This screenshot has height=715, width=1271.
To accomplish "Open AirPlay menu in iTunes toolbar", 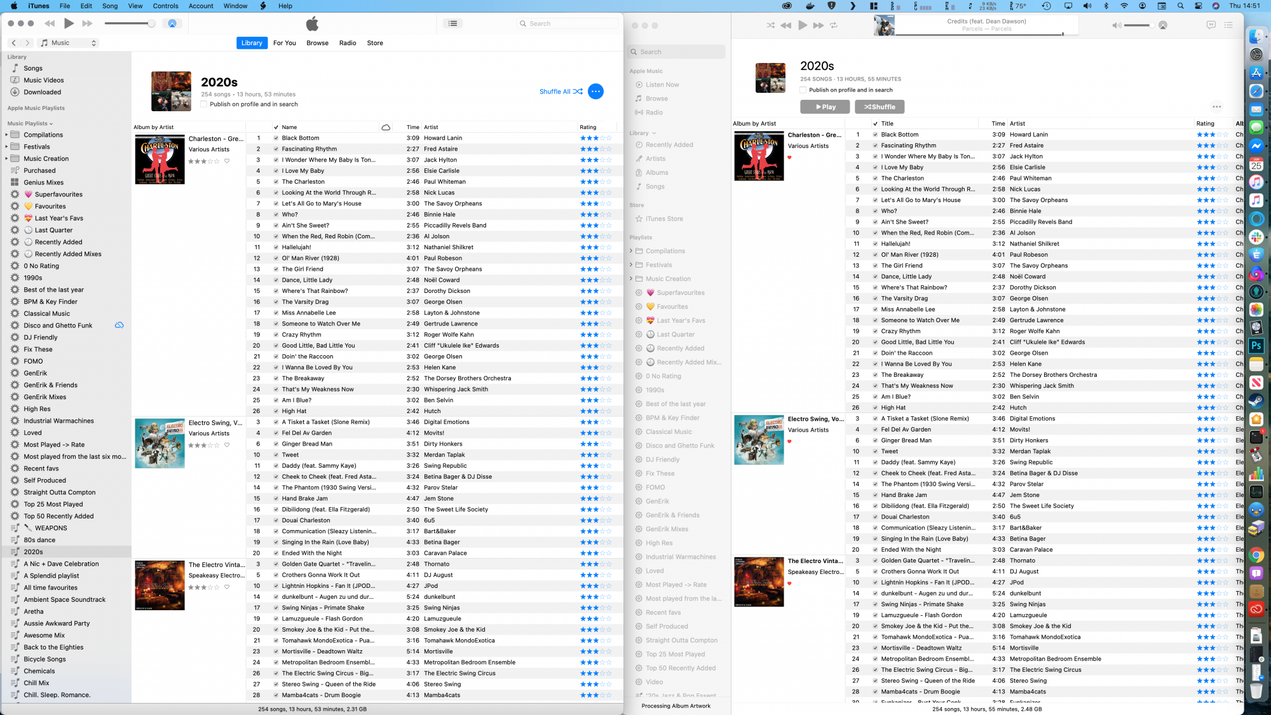I will tap(172, 24).
